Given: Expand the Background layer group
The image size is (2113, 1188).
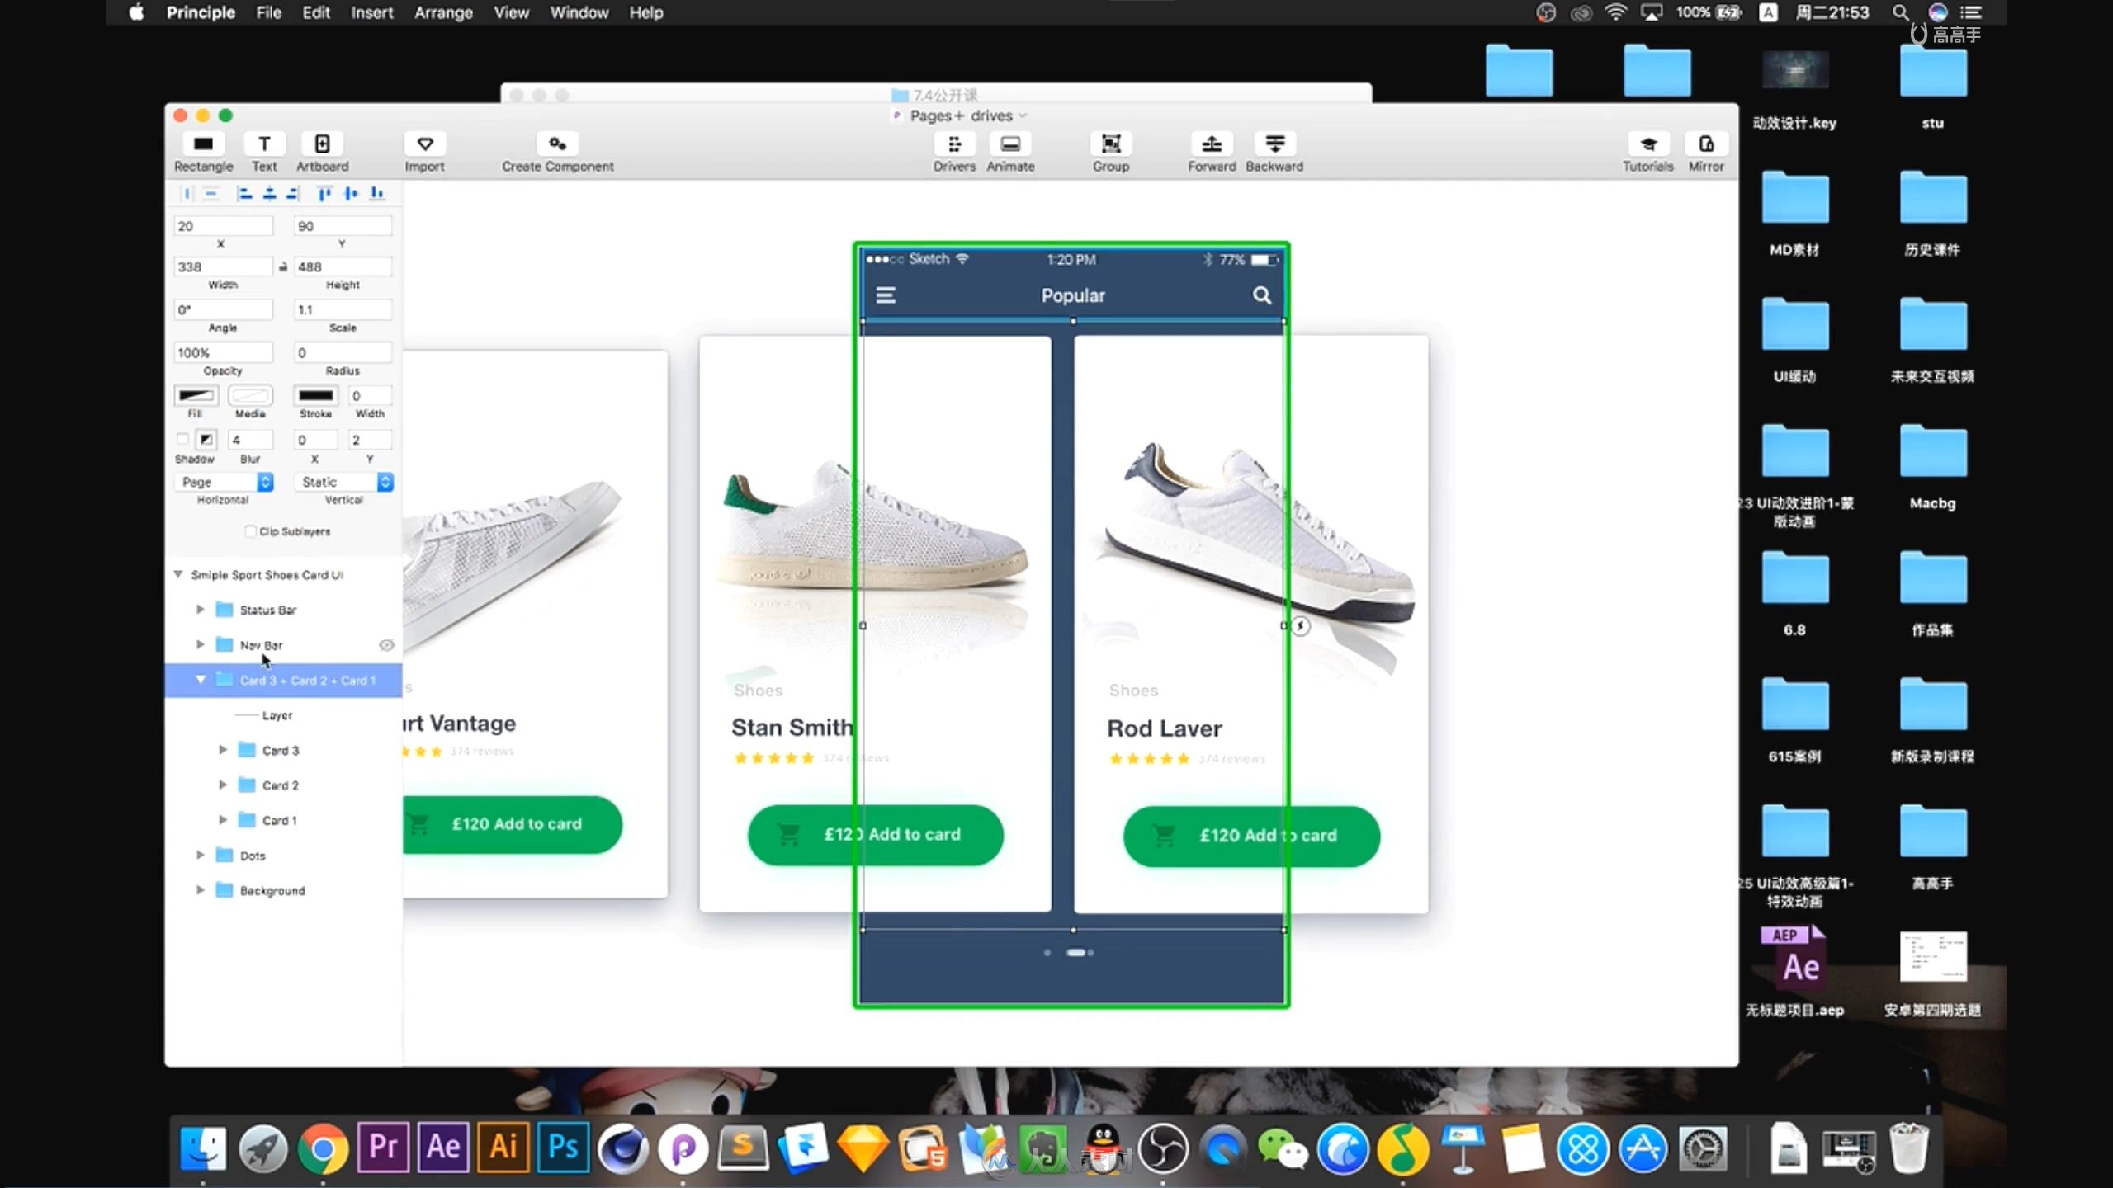Looking at the screenshot, I should (x=200, y=890).
